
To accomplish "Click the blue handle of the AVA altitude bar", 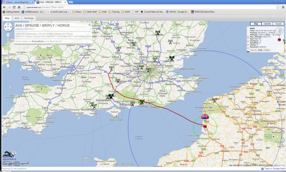I will click(x=248, y=51).
